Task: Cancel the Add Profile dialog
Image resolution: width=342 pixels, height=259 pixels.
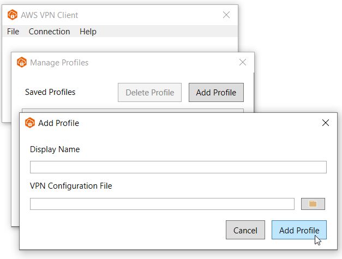Action: [x=245, y=230]
